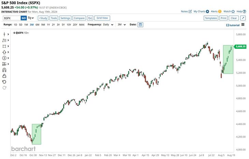Click the expand chart arrow button

tap(243, 18)
